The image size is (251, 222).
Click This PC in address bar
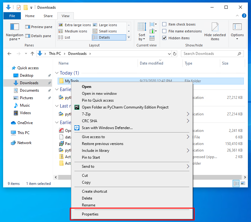point(55,54)
